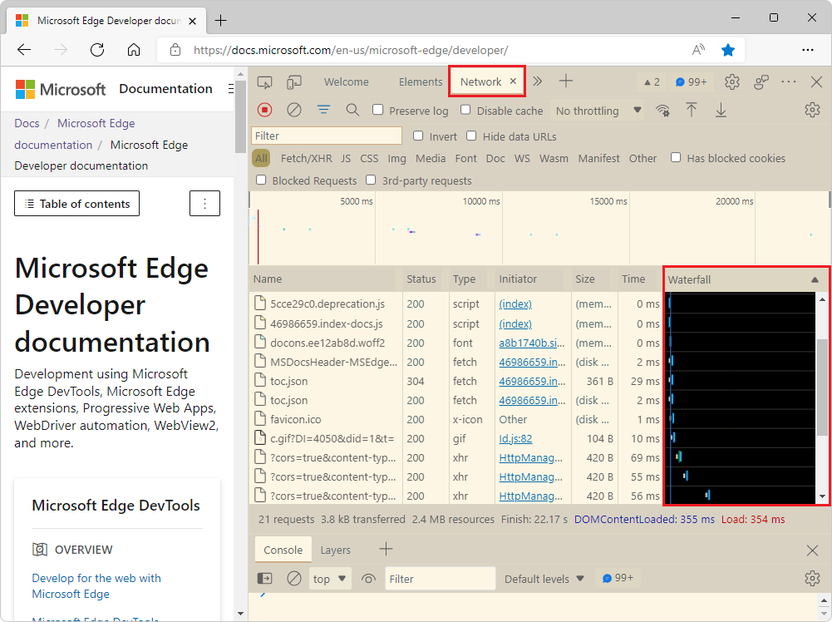Image resolution: width=832 pixels, height=622 pixels.
Task: Toggle the network filter funnel icon
Action: tap(323, 110)
